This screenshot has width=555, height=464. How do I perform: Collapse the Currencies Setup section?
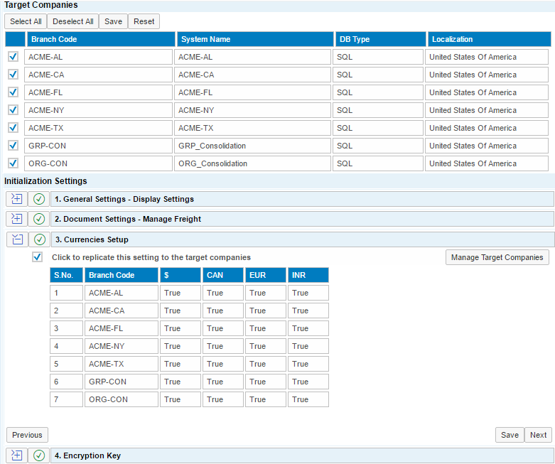17,239
